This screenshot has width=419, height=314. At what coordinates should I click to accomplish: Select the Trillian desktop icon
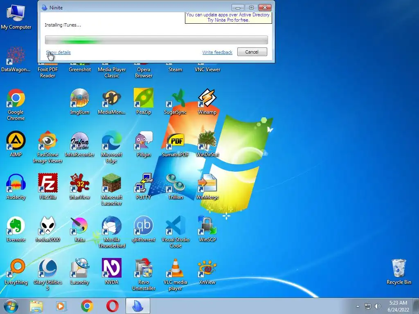pyautogui.click(x=175, y=186)
